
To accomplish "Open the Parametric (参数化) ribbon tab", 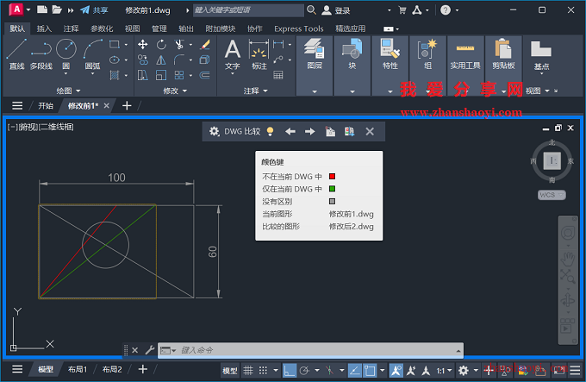I will [x=102, y=28].
